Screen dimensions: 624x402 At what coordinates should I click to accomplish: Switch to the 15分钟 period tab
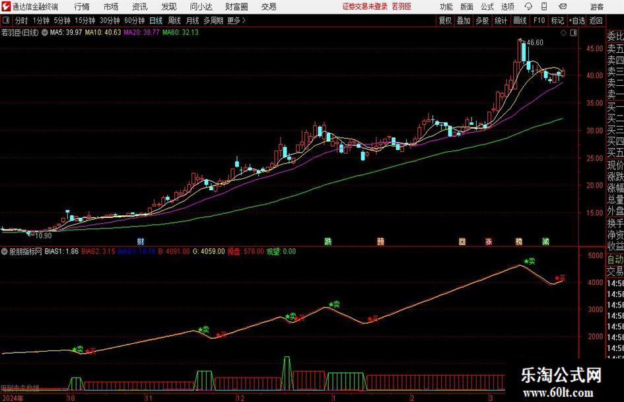coord(85,20)
